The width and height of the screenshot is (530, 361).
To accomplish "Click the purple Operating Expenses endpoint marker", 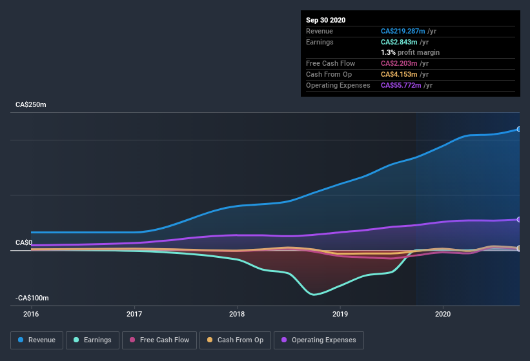I will tap(519, 220).
